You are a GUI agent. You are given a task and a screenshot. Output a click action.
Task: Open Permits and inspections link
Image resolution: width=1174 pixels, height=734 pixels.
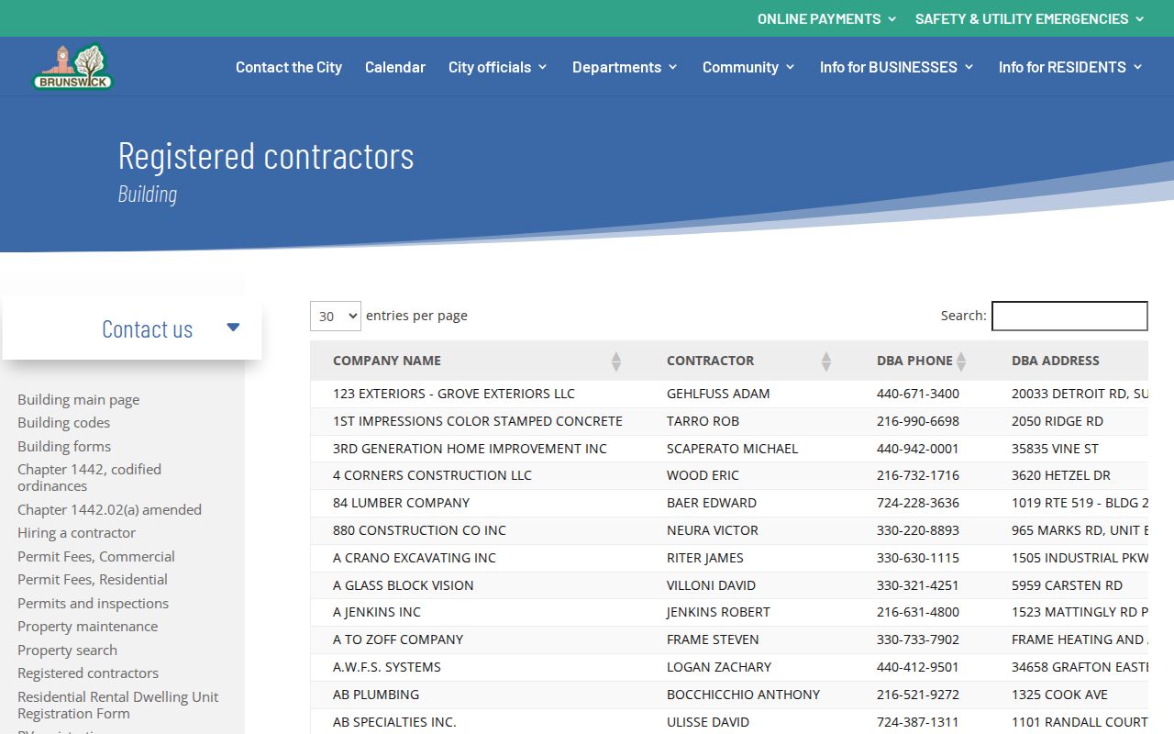pos(93,603)
